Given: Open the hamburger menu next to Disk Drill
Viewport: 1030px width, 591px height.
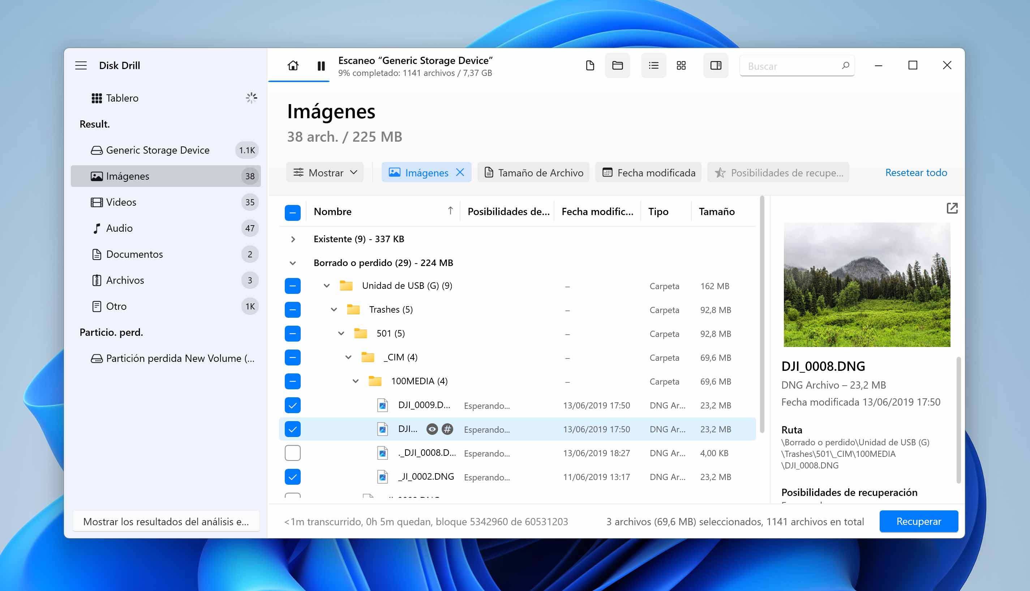Looking at the screenshot, I should click(81, 65).
